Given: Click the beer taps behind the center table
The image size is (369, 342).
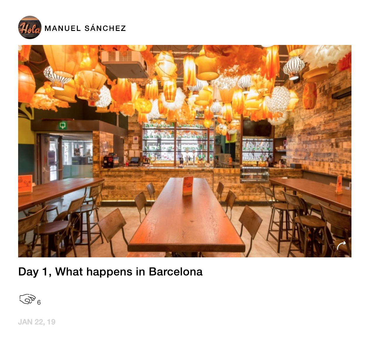Looking at the screenshot, I should [189, 158].
